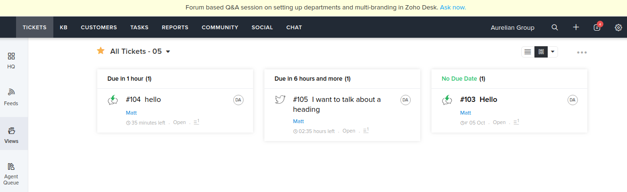Screen dimensions: 627x192
Task: Open the search icon in top bar
Action: point(555,27)
